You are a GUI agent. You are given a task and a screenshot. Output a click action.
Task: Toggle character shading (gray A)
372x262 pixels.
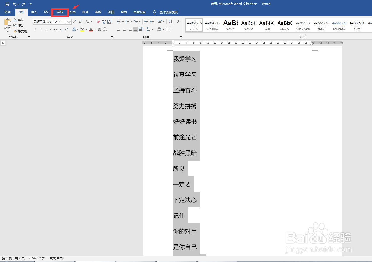click(99, 29)
